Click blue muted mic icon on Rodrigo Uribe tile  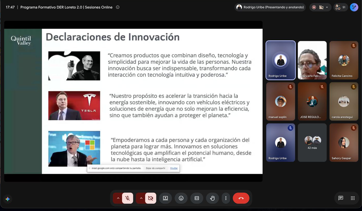290,128
